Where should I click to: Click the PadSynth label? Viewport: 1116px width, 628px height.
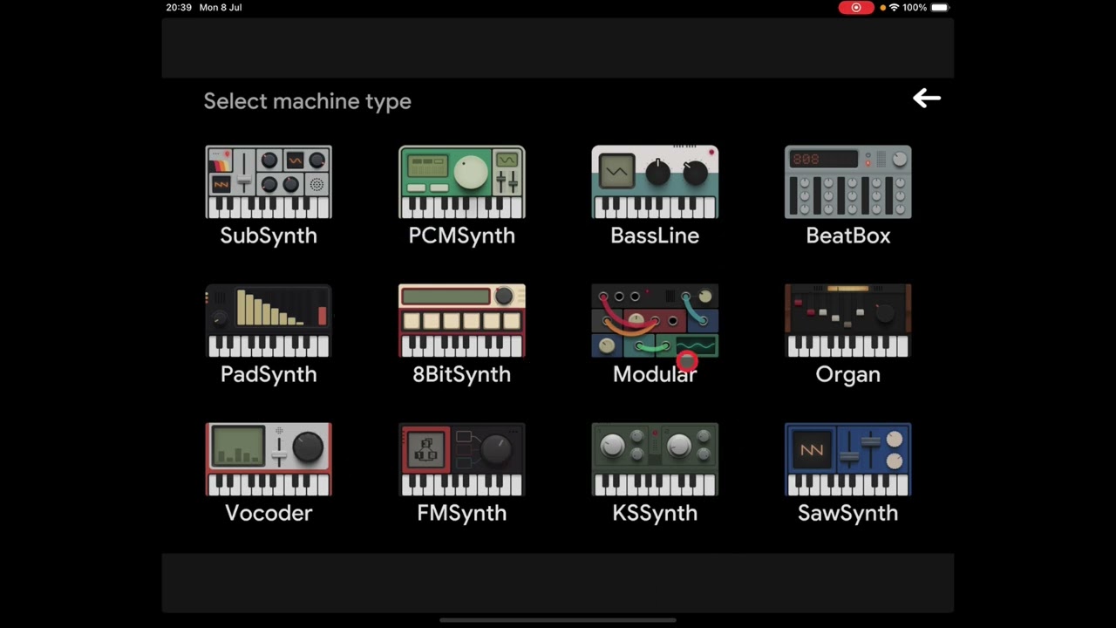(269, 374)
